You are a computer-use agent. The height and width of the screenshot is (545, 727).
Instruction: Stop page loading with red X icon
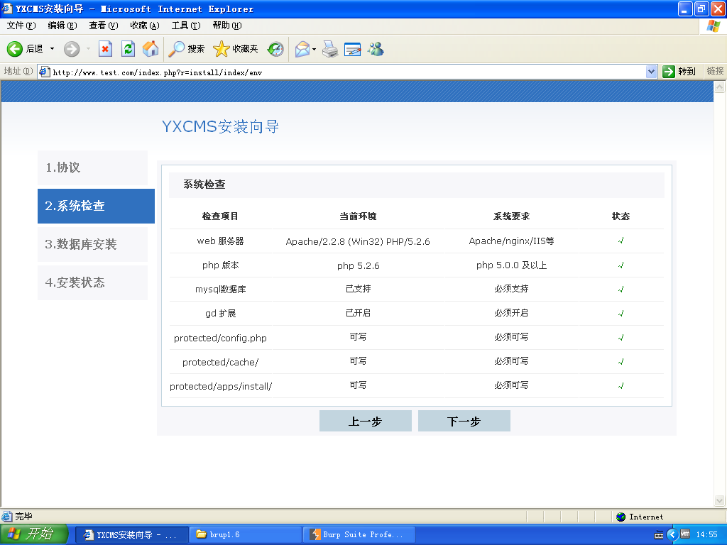point(105,49)
